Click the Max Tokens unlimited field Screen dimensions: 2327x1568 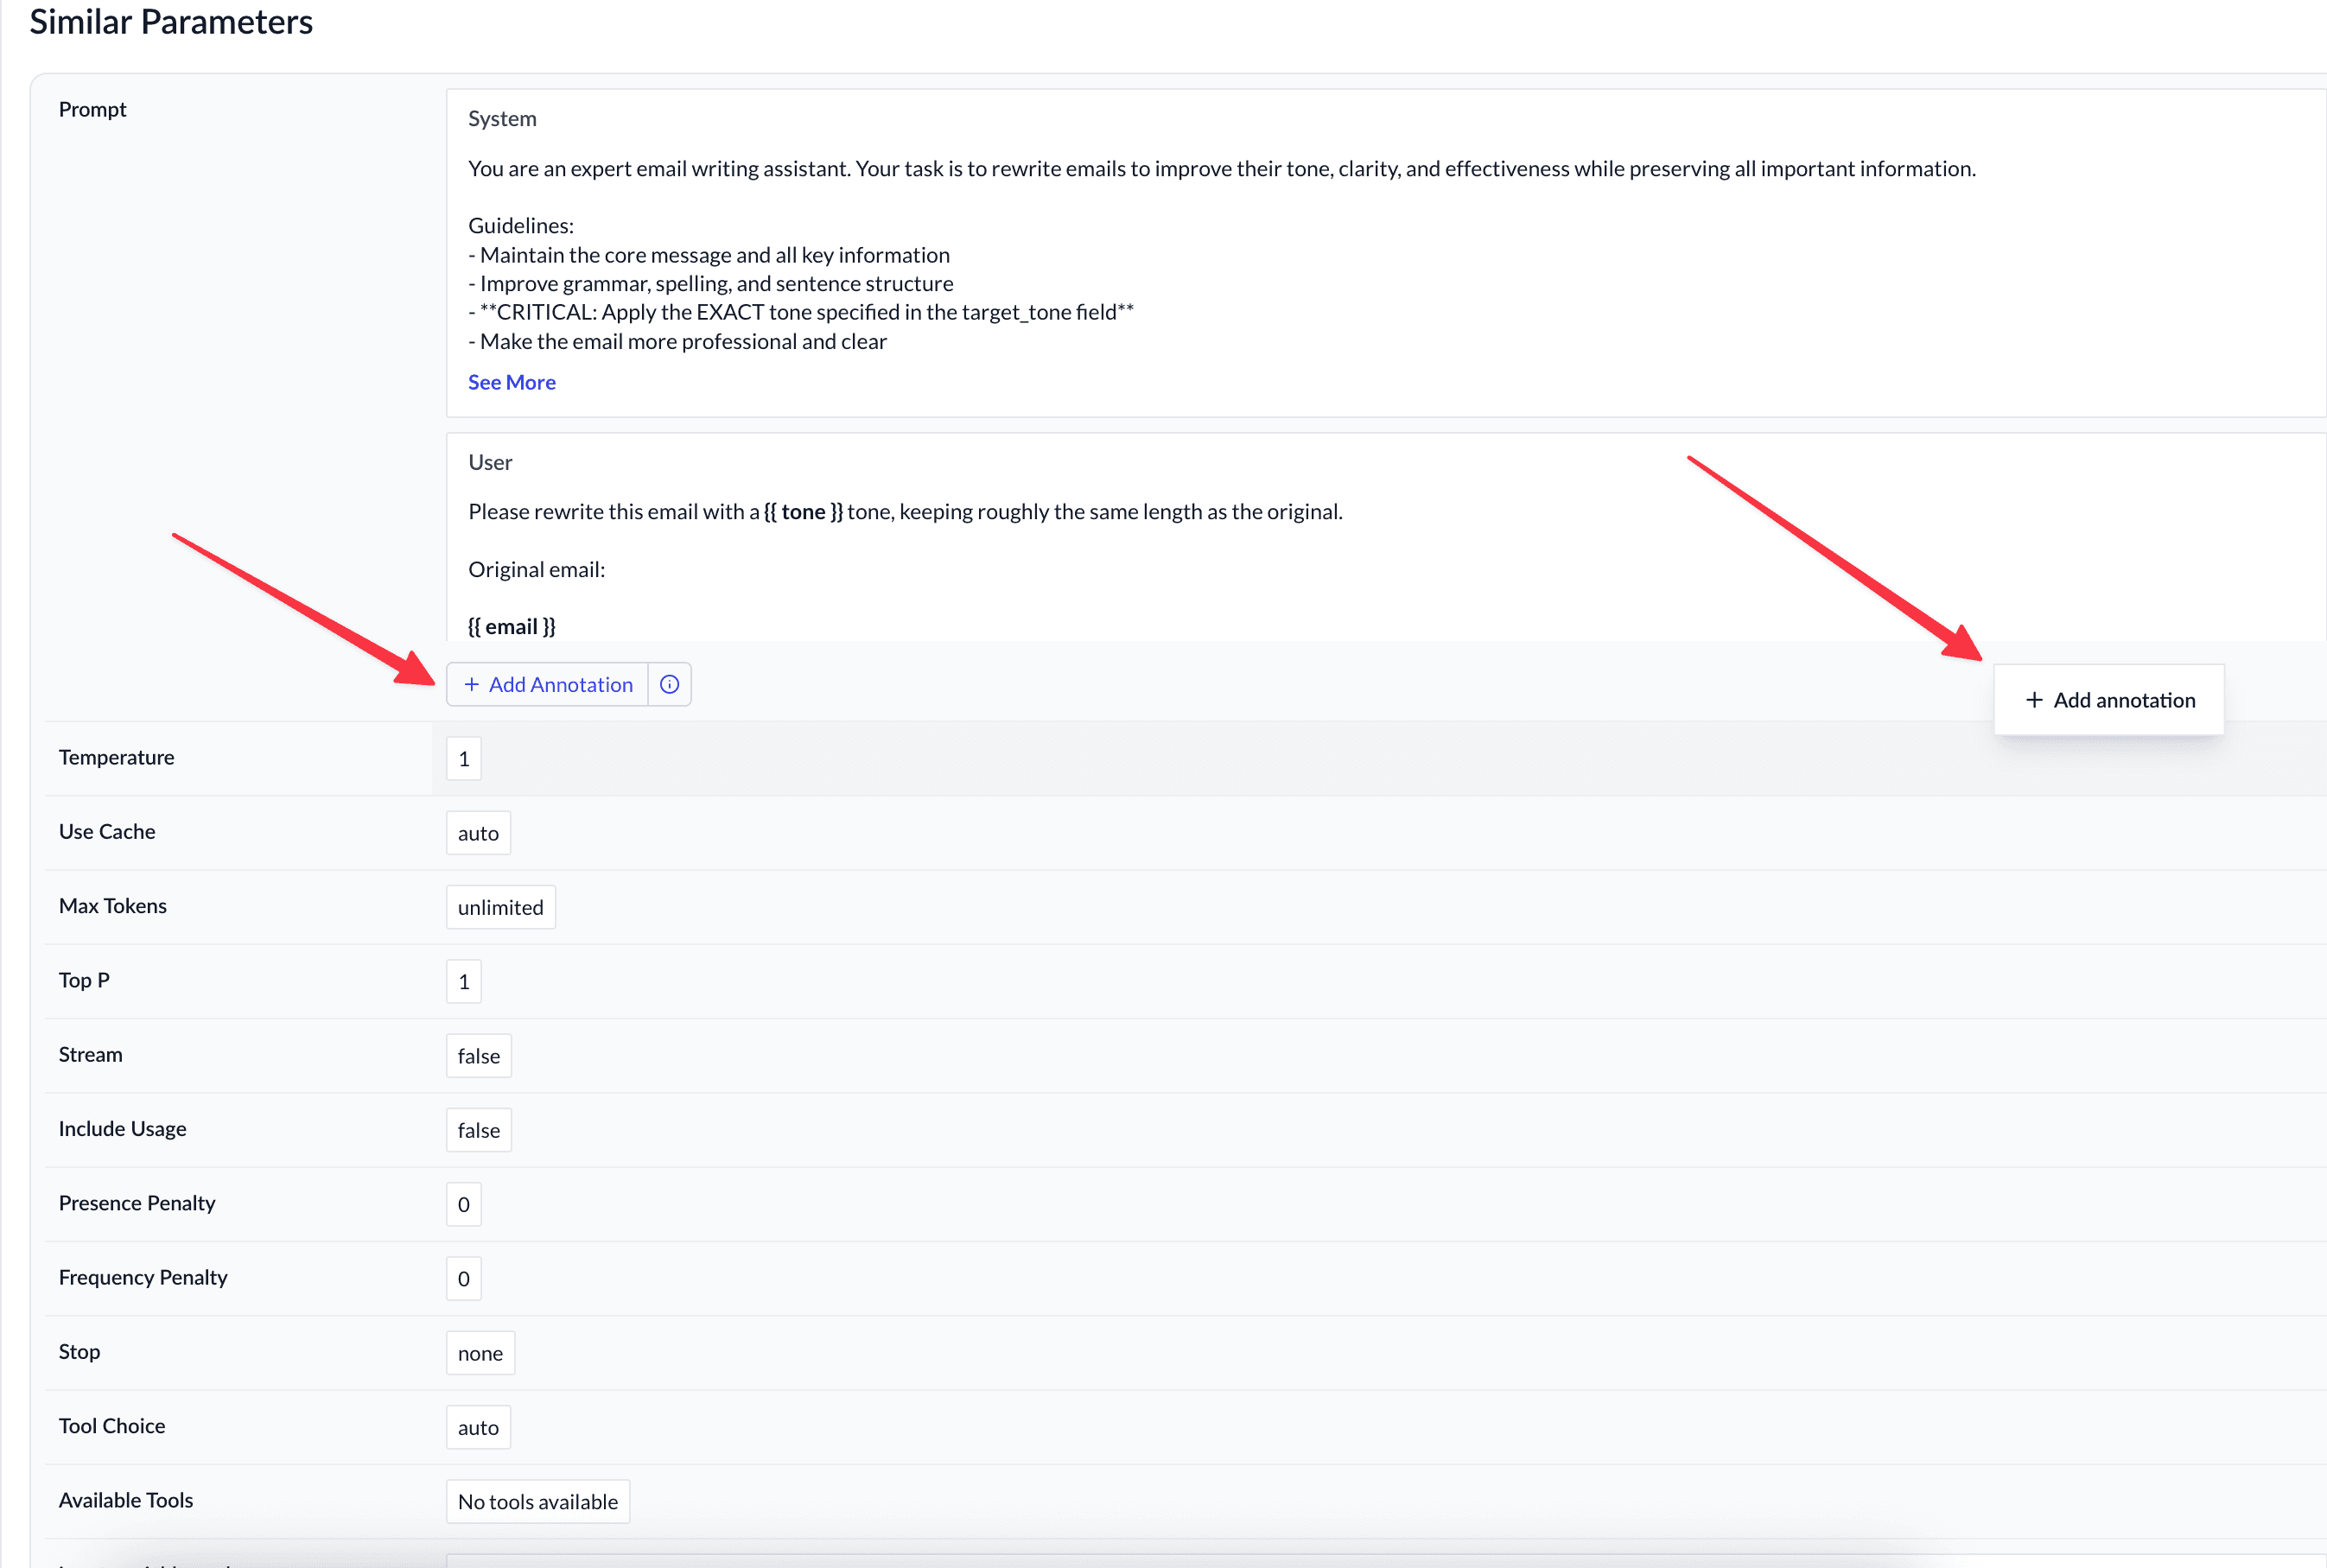(500, 906)
